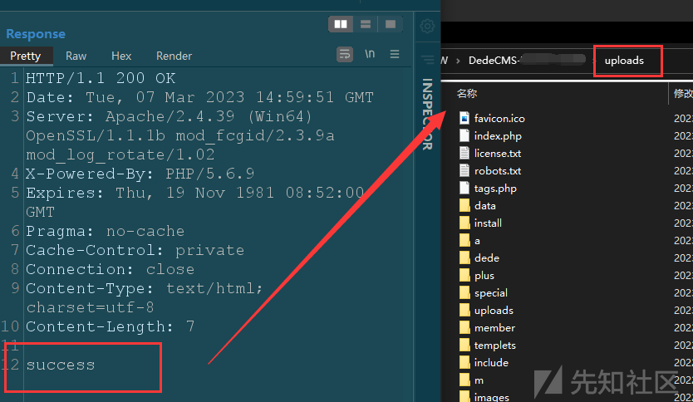Viewport: 693px width, 402px height.
Task: Click the plus folder icon
Action: [464, 275]
